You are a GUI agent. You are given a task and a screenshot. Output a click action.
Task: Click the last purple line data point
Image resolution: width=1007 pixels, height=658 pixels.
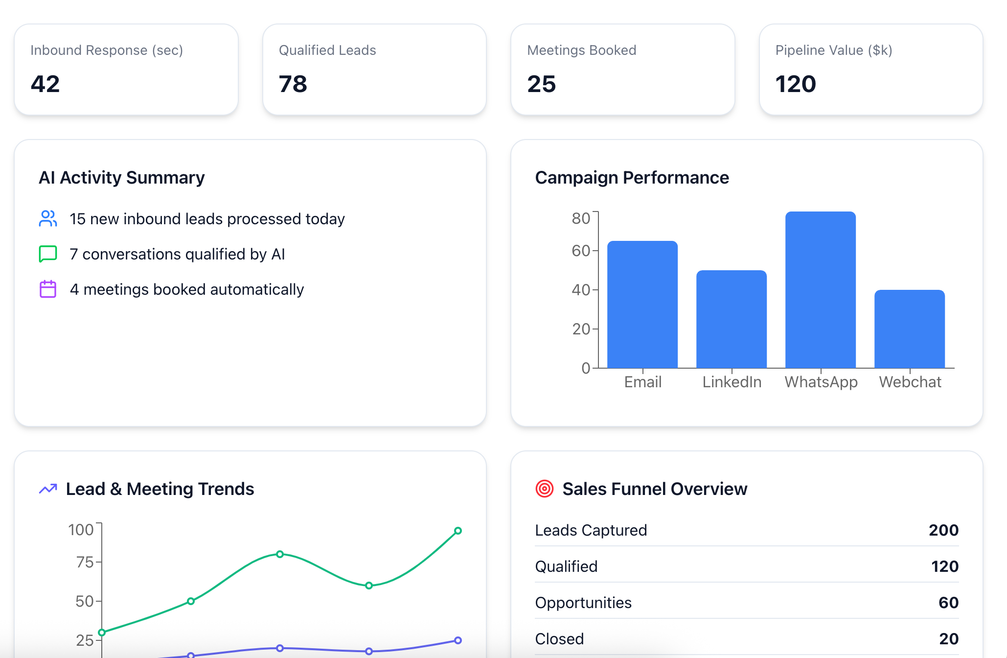pos(458,640)
